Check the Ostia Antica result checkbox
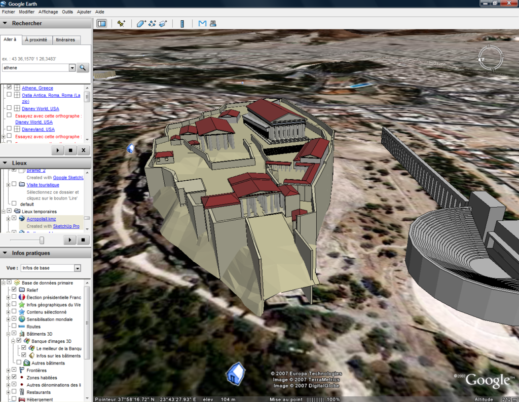This screenshot has width=519, height=402. point(9,95)
